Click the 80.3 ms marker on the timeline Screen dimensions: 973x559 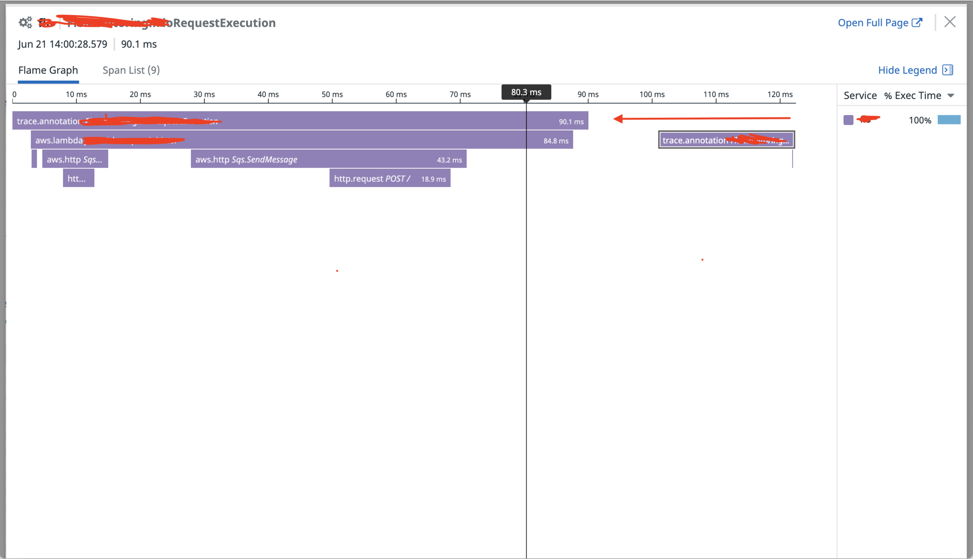[x=526, y=92]
